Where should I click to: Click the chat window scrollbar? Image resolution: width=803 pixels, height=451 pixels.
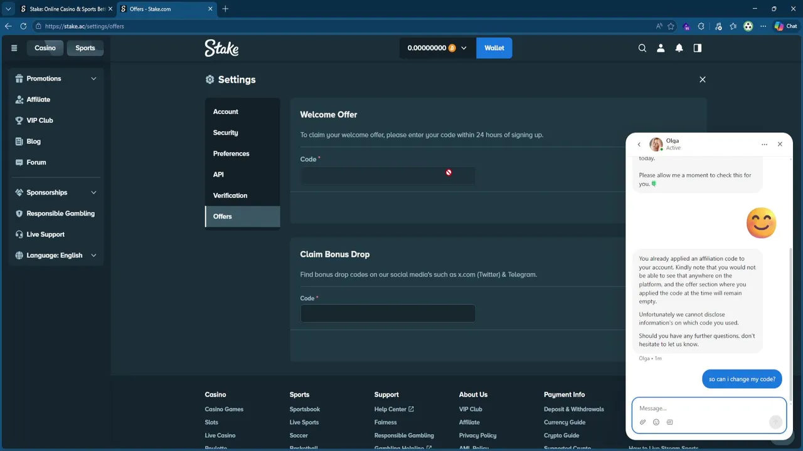(790, 324)
